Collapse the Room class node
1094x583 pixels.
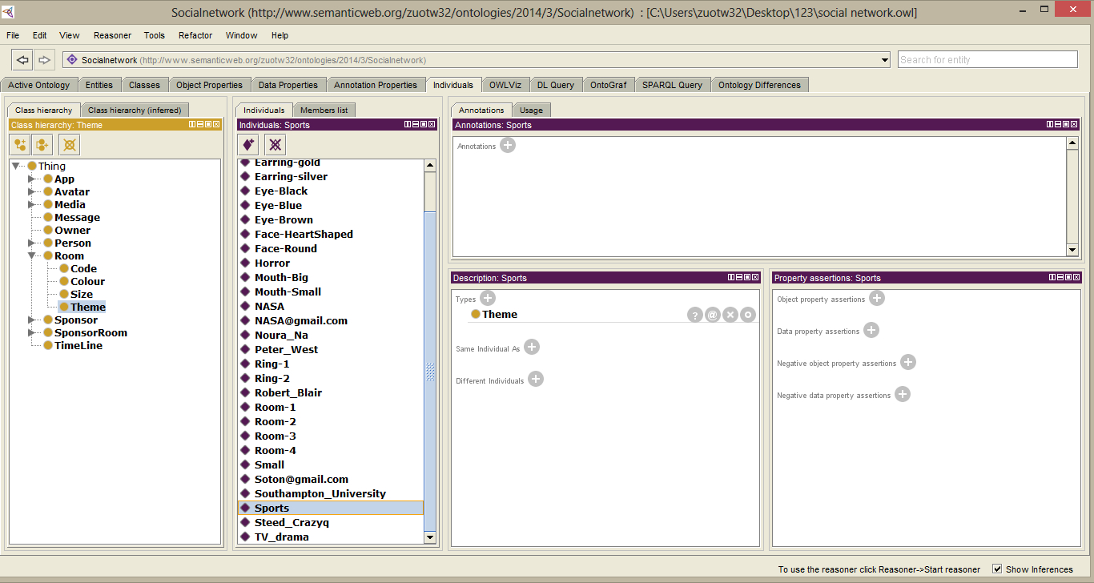click(x=32, y=256)
